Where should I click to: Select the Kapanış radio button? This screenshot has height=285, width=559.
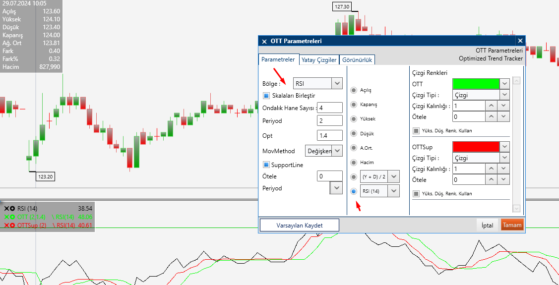click(x=354, y=105)
